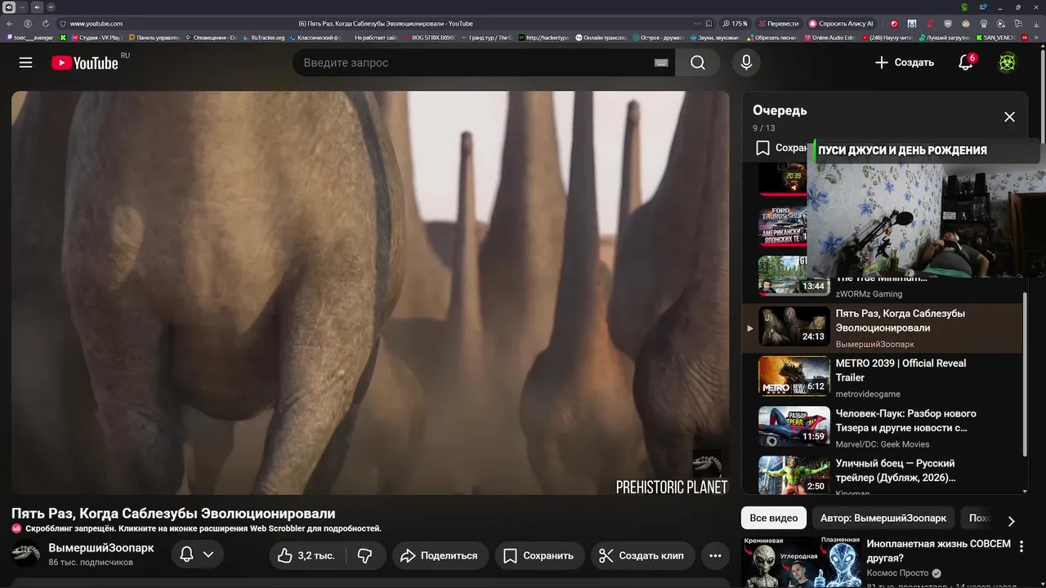This screenshot has height=588, width=1046.
Task: Expand hidden bookmarks with double chevron
Action: pos(1036,38)
